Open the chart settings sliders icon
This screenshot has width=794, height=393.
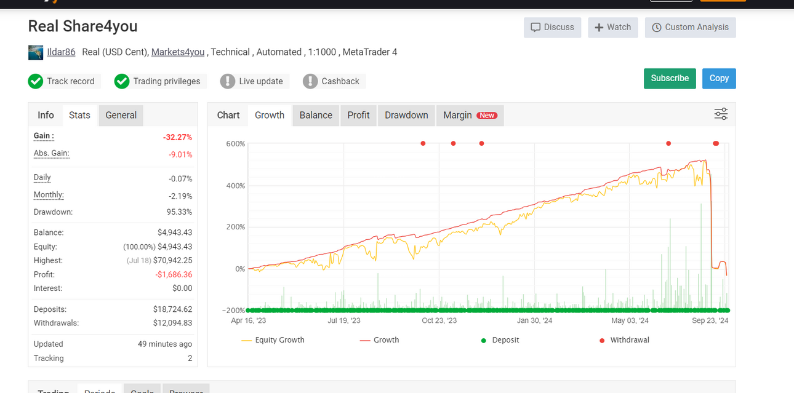pyautogui.click(x=721, y=114)
